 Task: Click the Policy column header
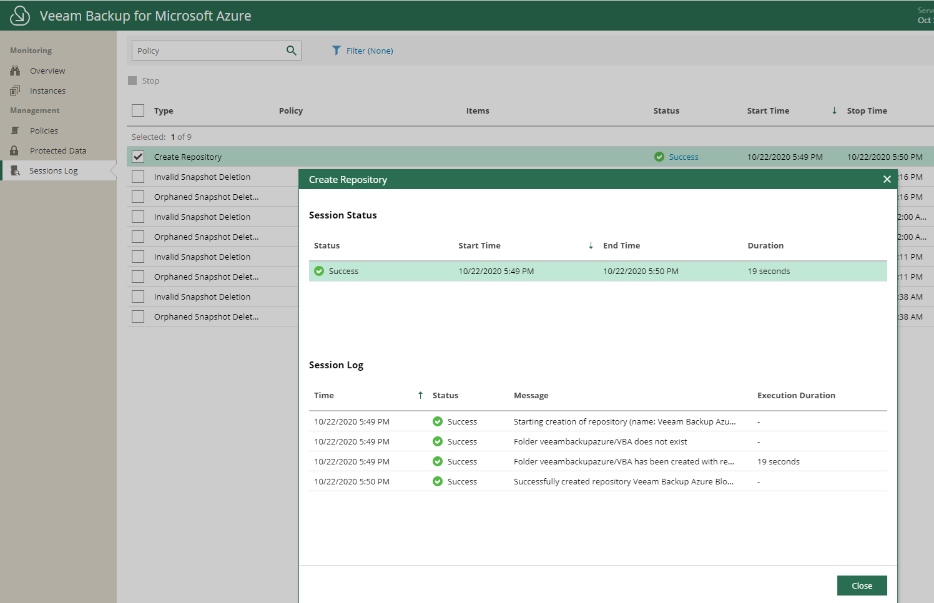291,110
